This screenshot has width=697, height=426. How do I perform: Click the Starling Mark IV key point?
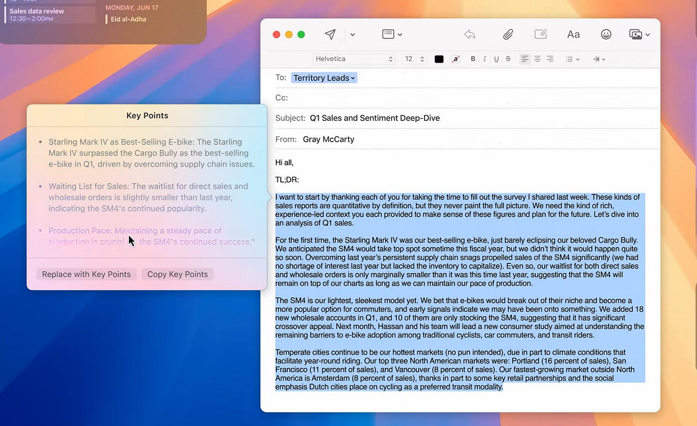[x=151, y=153]
